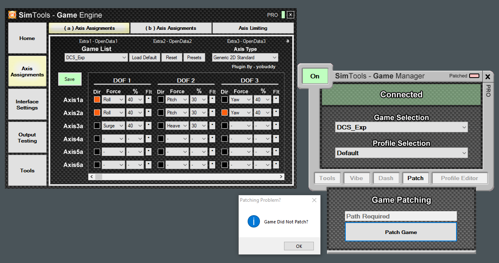Click the Path Required input field
Image resolution: width=499 pixels, height=263 pixels.
401,216
